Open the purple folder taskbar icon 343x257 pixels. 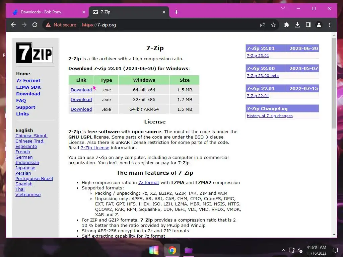pyautogui.click(x=188, y=250)
